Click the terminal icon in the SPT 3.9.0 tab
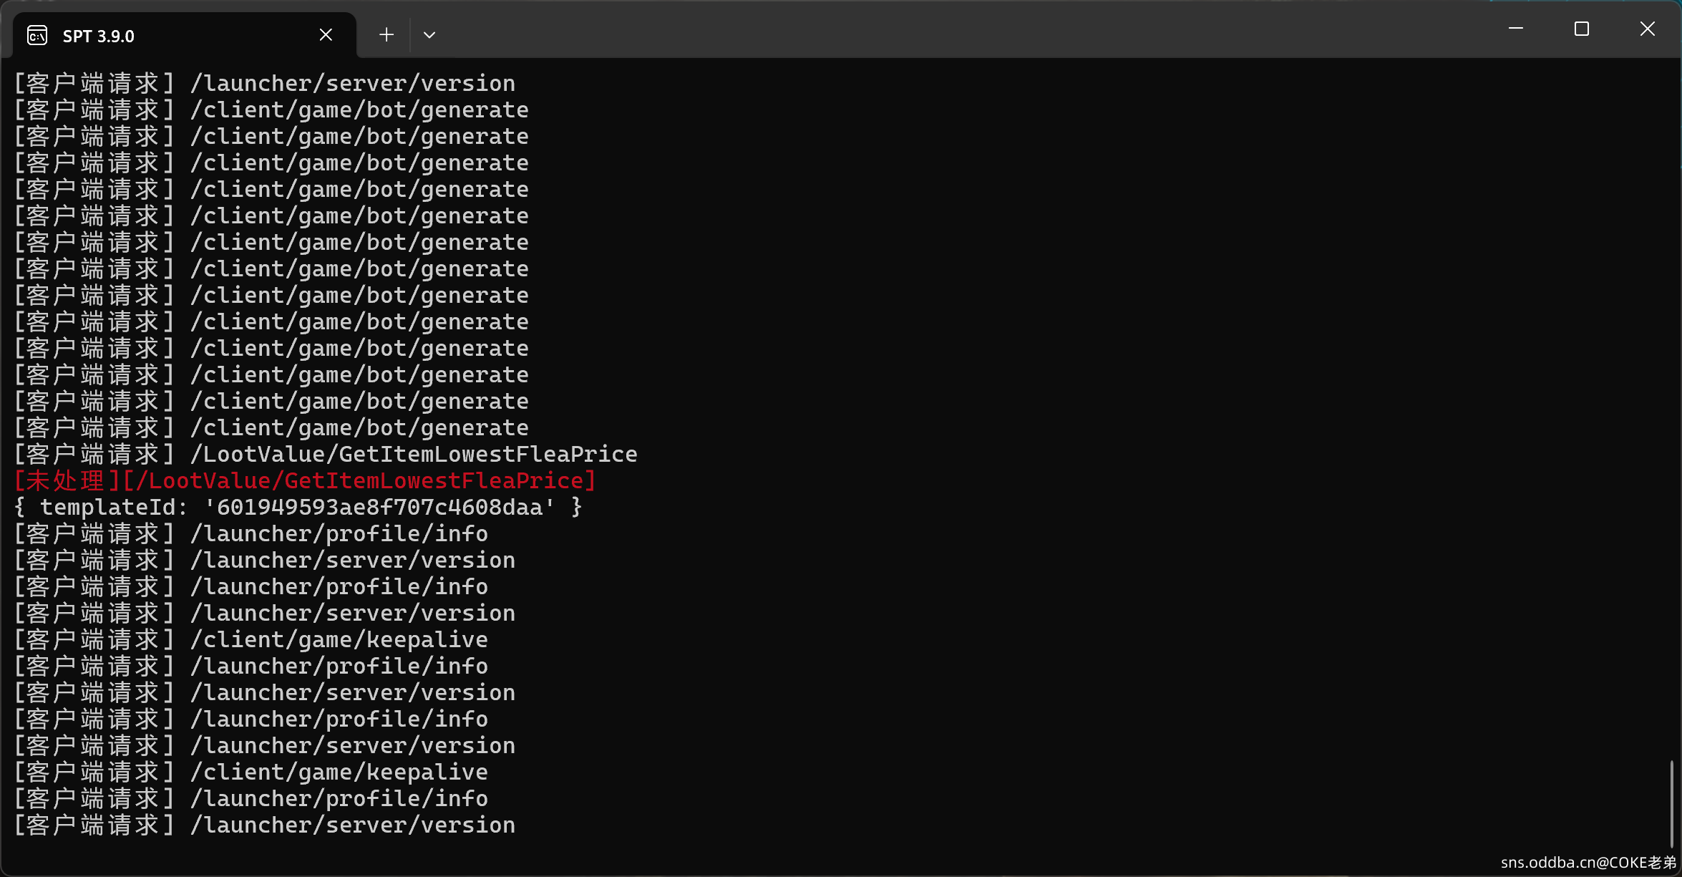1682x877 pixels. pyautogui.click(x=37, y=35)
